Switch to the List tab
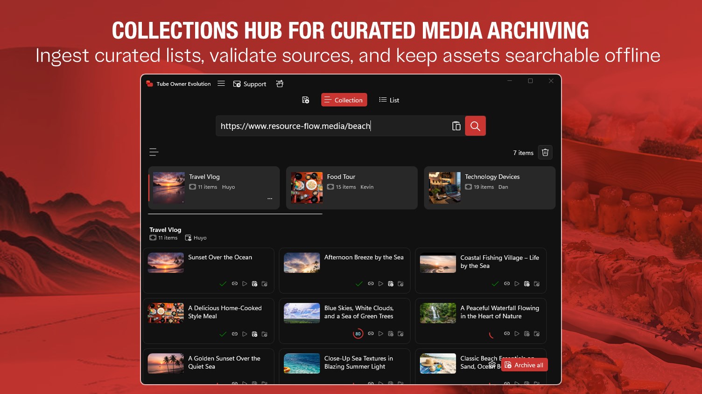The height and width of the screenshot is (394, 702). [389, 100]
